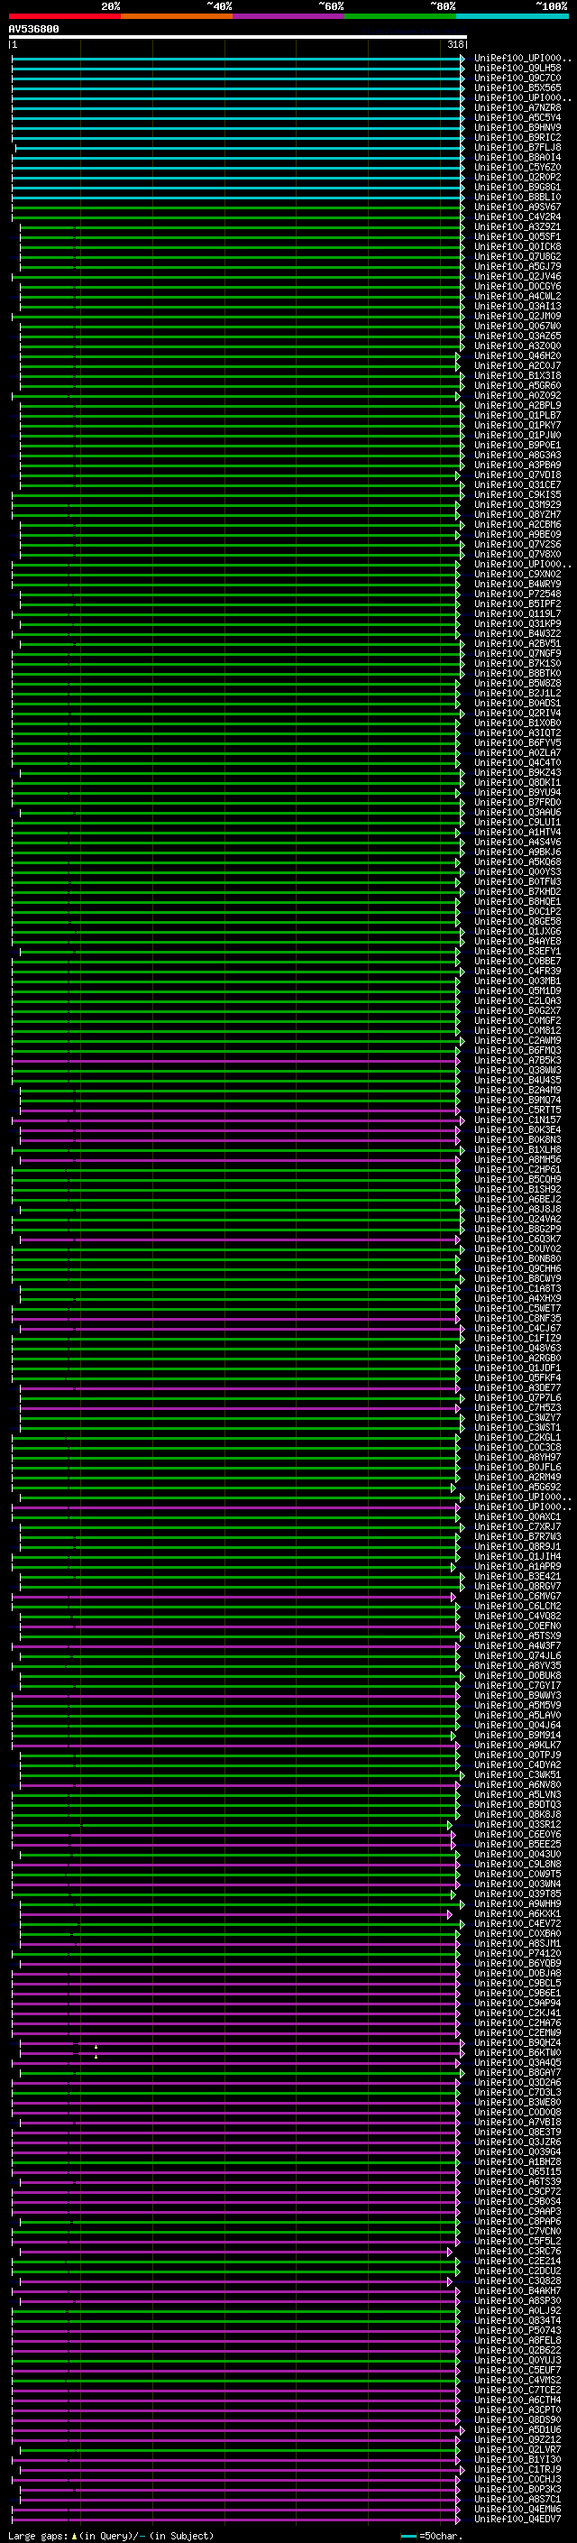Click the green alignment bar for Q46H20
The height and width of the screenshot is (2543, 577).
pos(240,356)
